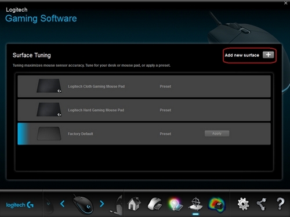290x217 pixels.
Task: Click Preset label in Factory Default row
Action: click(165, 134)
